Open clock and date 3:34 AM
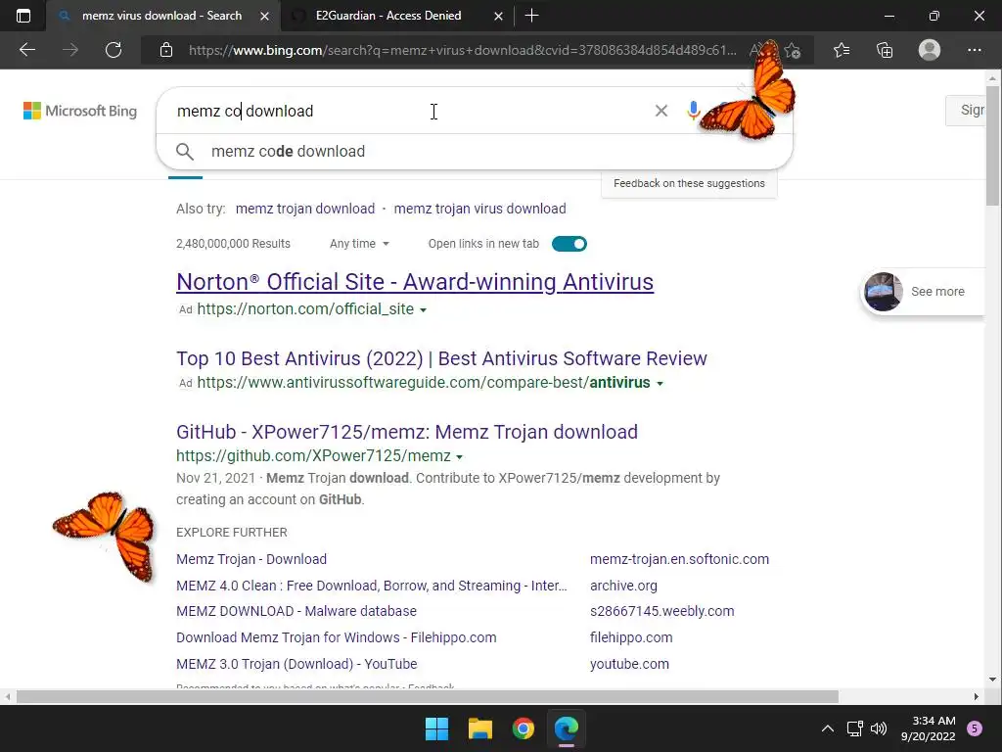The height and width of the screenshot is (752, 1002). [x=929, y=728]
